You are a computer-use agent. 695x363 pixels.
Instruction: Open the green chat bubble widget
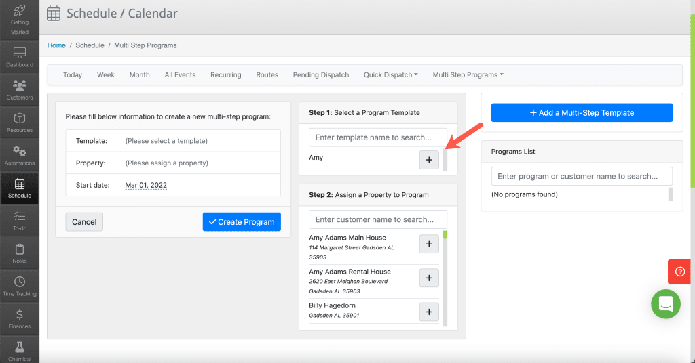coord(666,304)
